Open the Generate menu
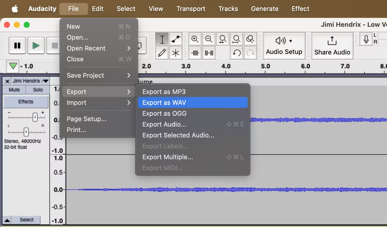This screenshot has height=227, width=387. tap(265, 8)
